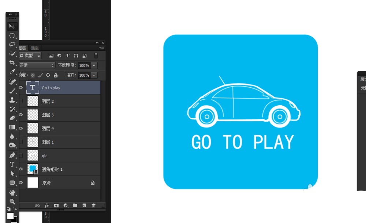Select the Move tool
Screen dimensions: 366x223
(12, 27)
